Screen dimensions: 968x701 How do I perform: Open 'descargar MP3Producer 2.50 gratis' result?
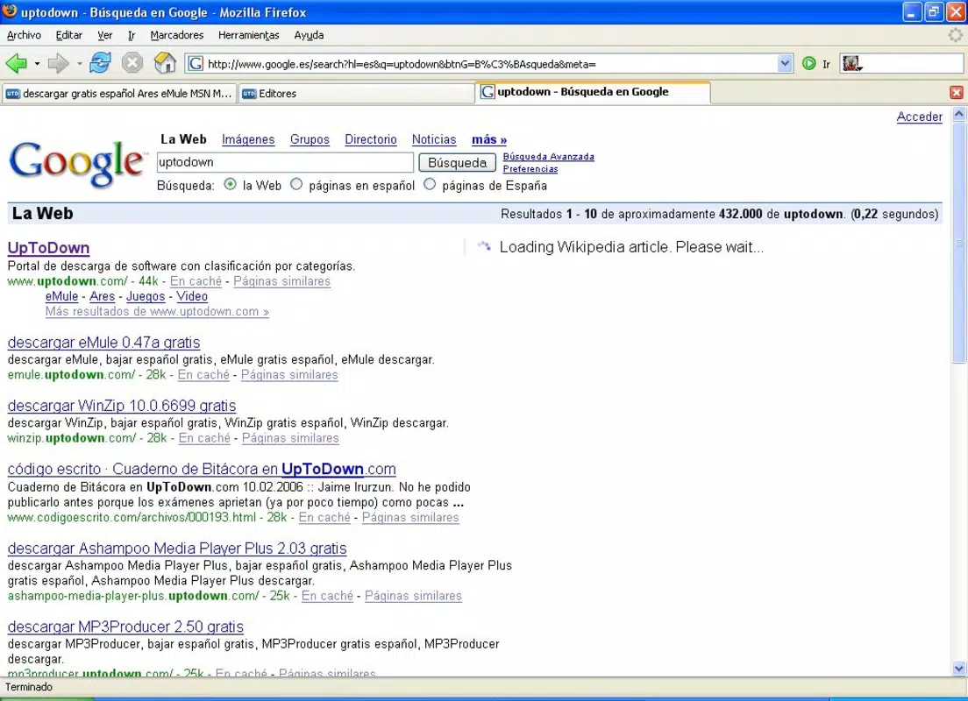coord(125,627)
